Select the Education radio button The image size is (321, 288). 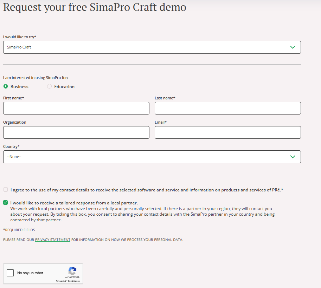click(x=49, y=86)
